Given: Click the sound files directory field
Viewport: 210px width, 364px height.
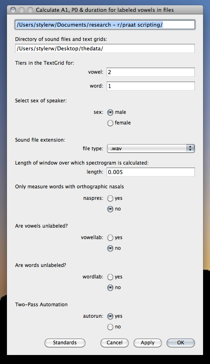Looking at the screenshot, I should click(105, 48).
